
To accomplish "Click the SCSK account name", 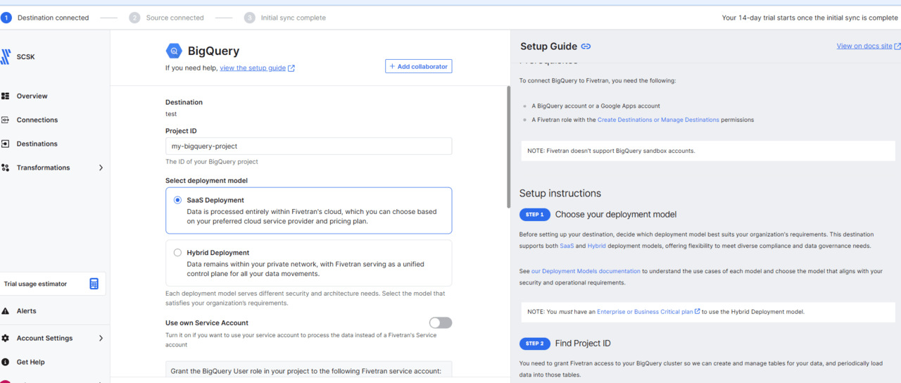I will (x=25, y=57).
